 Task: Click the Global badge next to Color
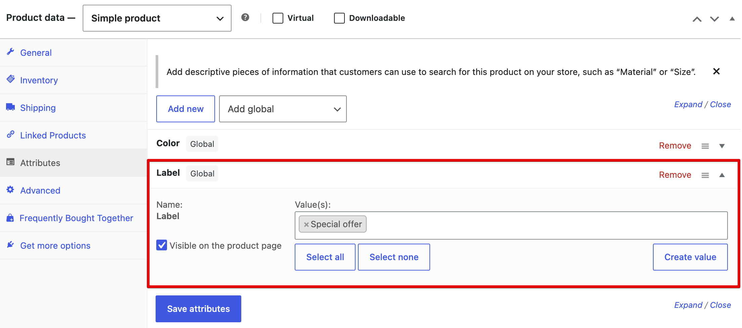pyautogui.click(x=202, y=144)
